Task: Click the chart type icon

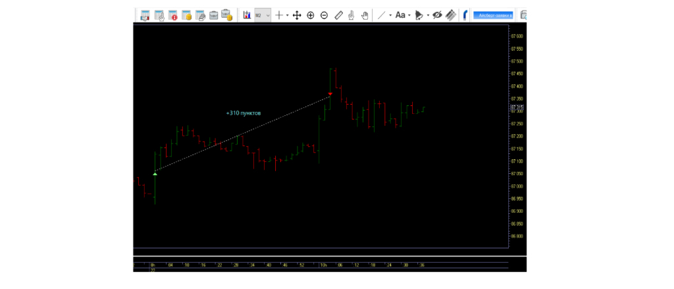Action: click(247, 15)
